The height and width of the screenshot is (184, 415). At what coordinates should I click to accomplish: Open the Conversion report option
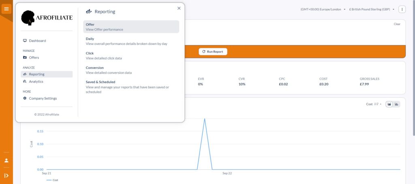coord(109,70)
